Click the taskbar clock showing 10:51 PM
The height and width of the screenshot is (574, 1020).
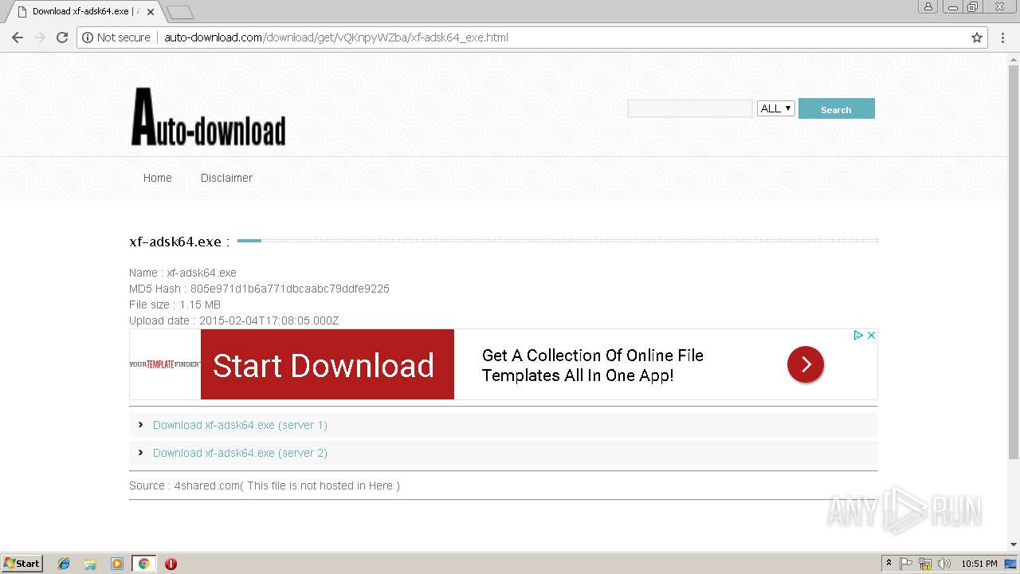(x=979, y=564)
